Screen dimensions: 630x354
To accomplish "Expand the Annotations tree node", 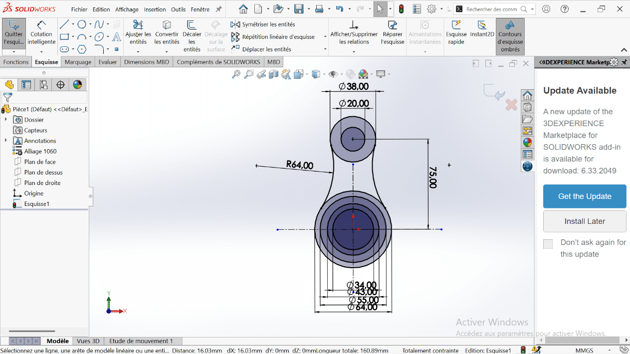I will [6, 141].
